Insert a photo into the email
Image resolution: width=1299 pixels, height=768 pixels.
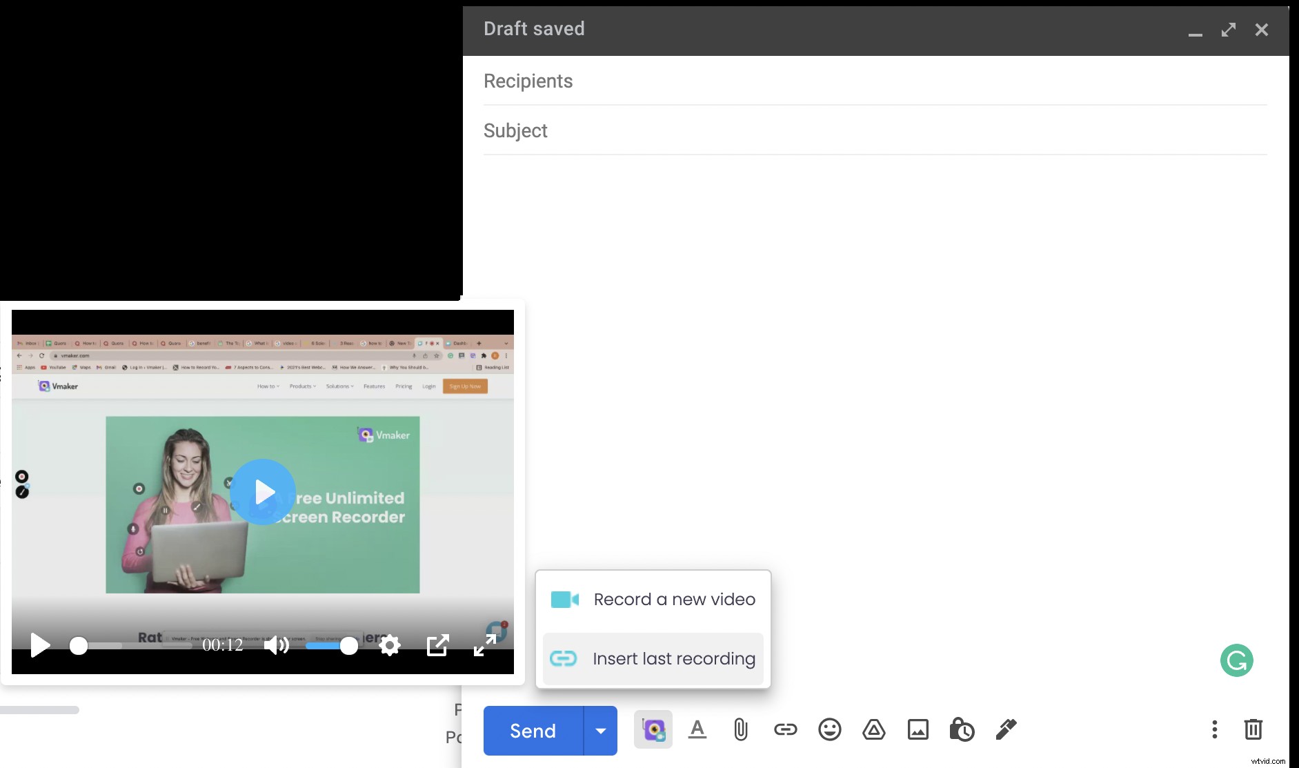917,729
